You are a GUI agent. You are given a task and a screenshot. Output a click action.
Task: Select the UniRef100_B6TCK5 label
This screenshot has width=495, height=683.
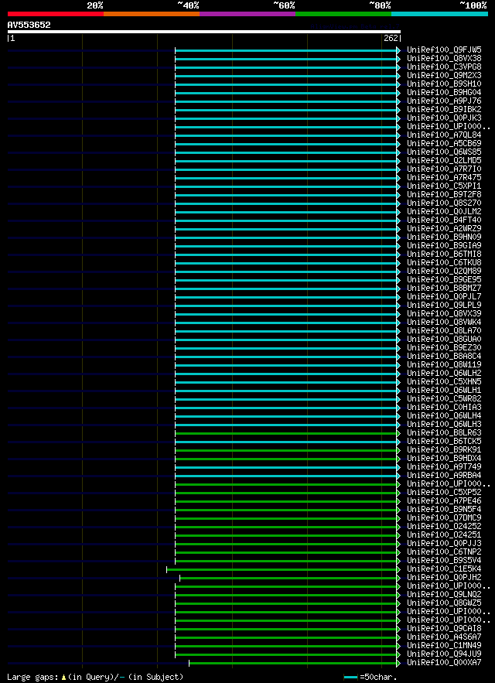point(444,441)
